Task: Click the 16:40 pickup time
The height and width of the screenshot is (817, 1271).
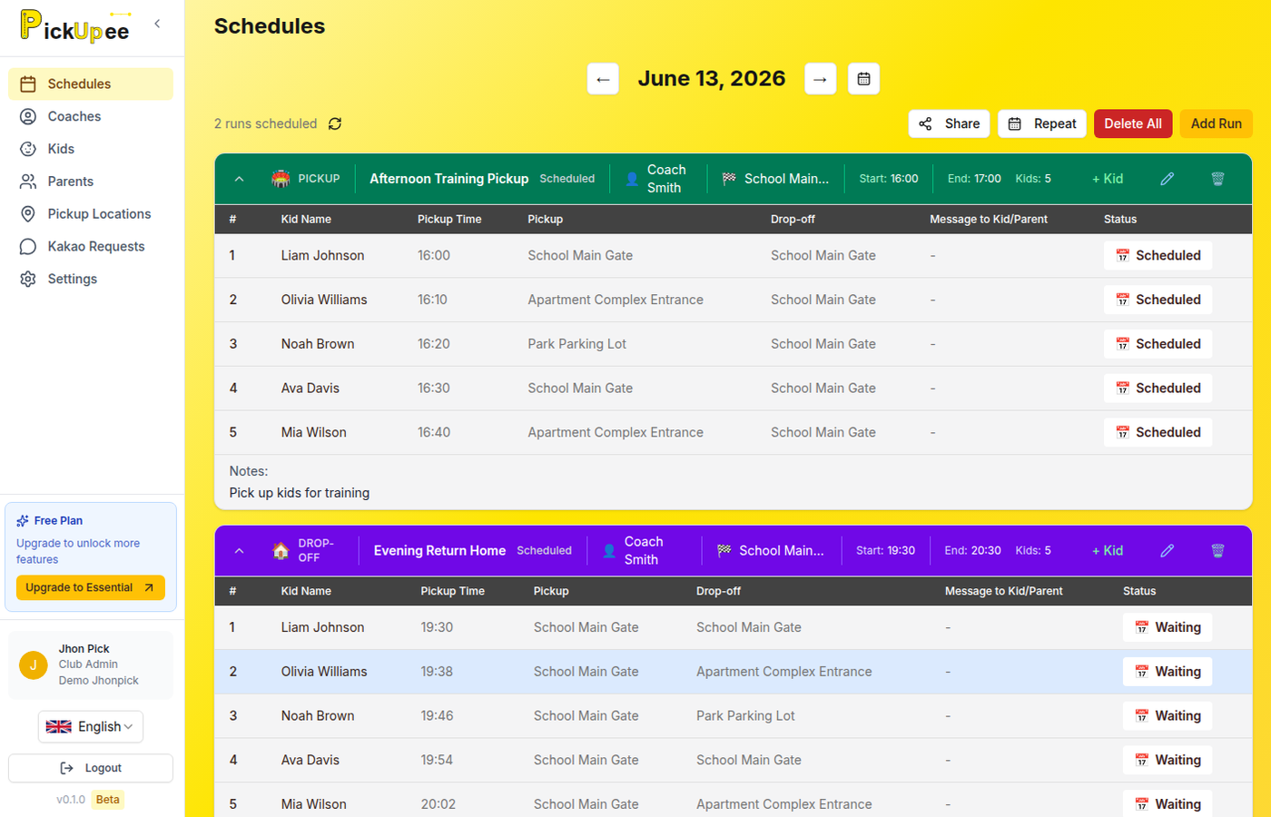Action: click(434, 433)
